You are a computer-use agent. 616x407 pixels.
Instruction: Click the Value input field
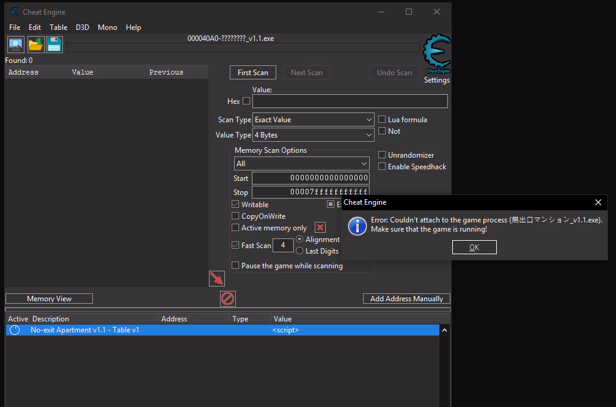(350, 101)
